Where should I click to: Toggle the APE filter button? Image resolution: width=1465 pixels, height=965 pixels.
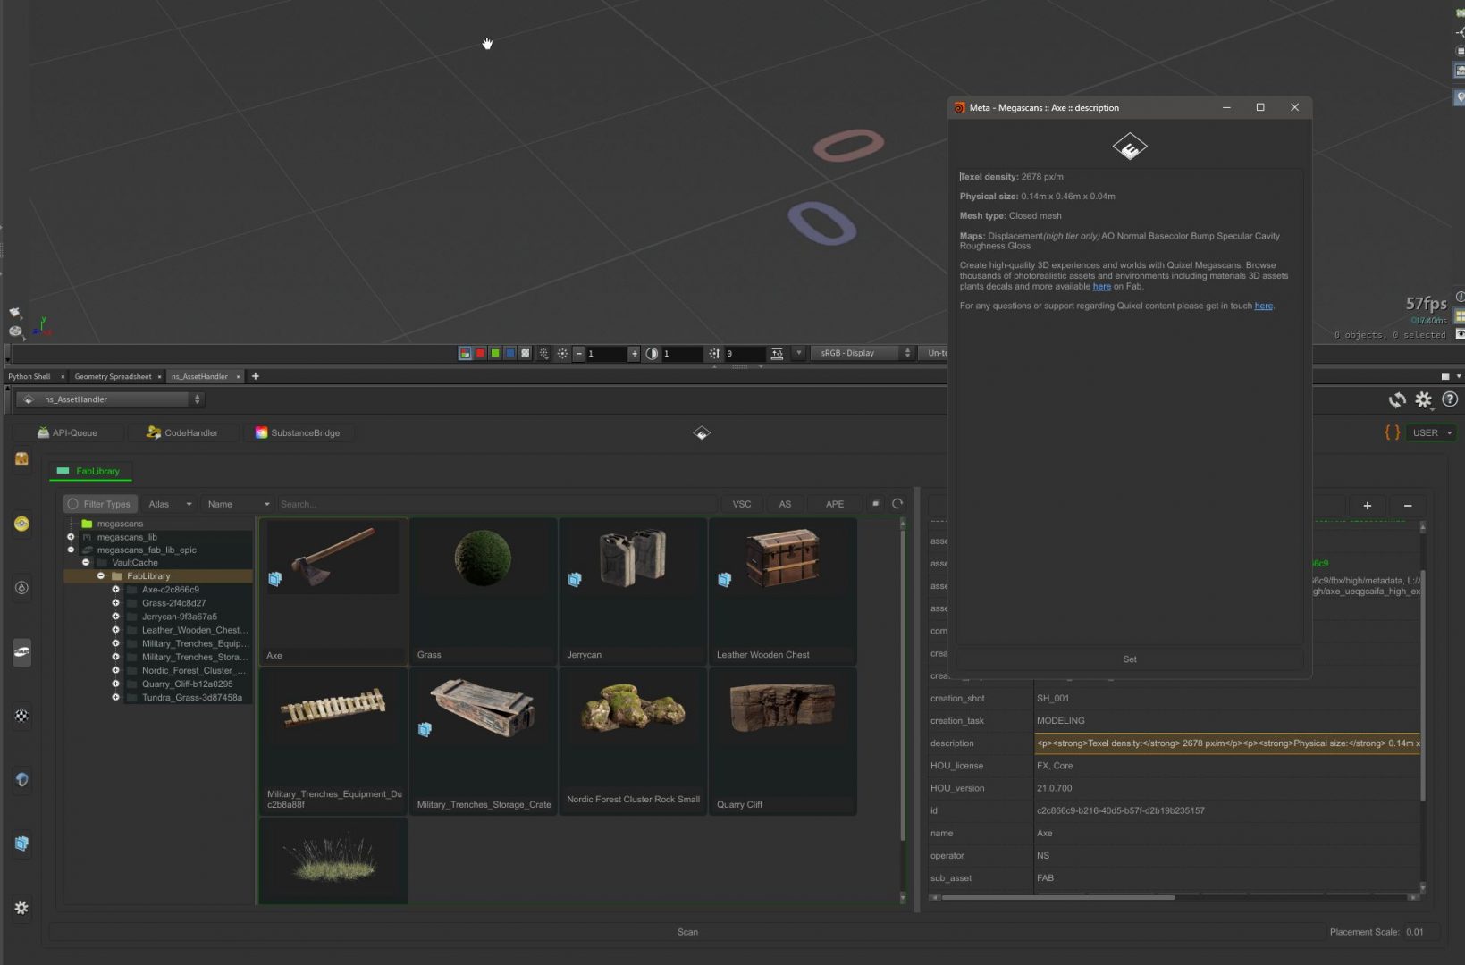point(835,504)
